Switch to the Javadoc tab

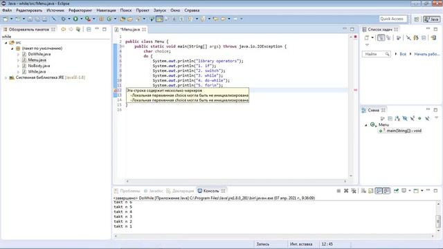point(153,191)
